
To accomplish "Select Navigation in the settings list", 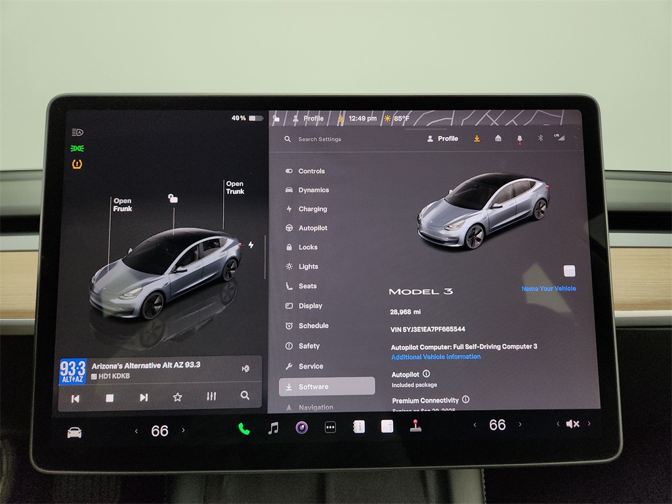I will (310, 407).
